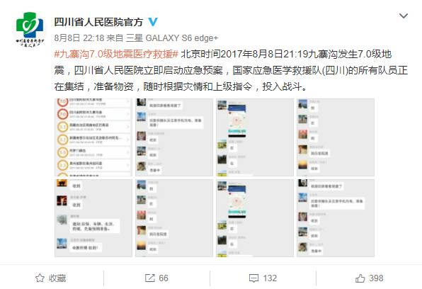Open the 四川省人民医院官方 profile name link
The image size is (422, 289).
[x=98, y=22]
